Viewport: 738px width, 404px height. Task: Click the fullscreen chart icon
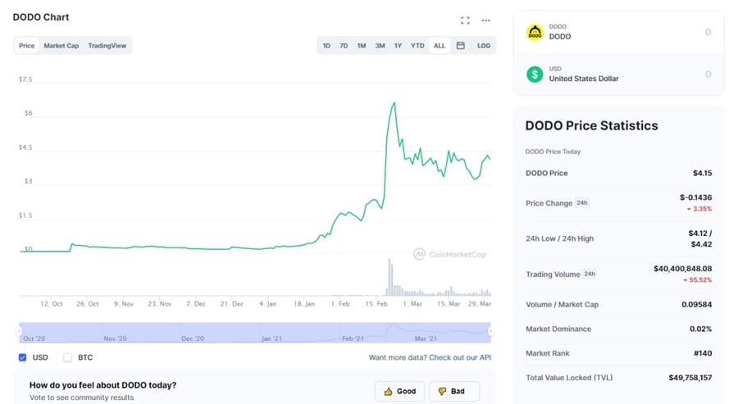coord(465,20)
